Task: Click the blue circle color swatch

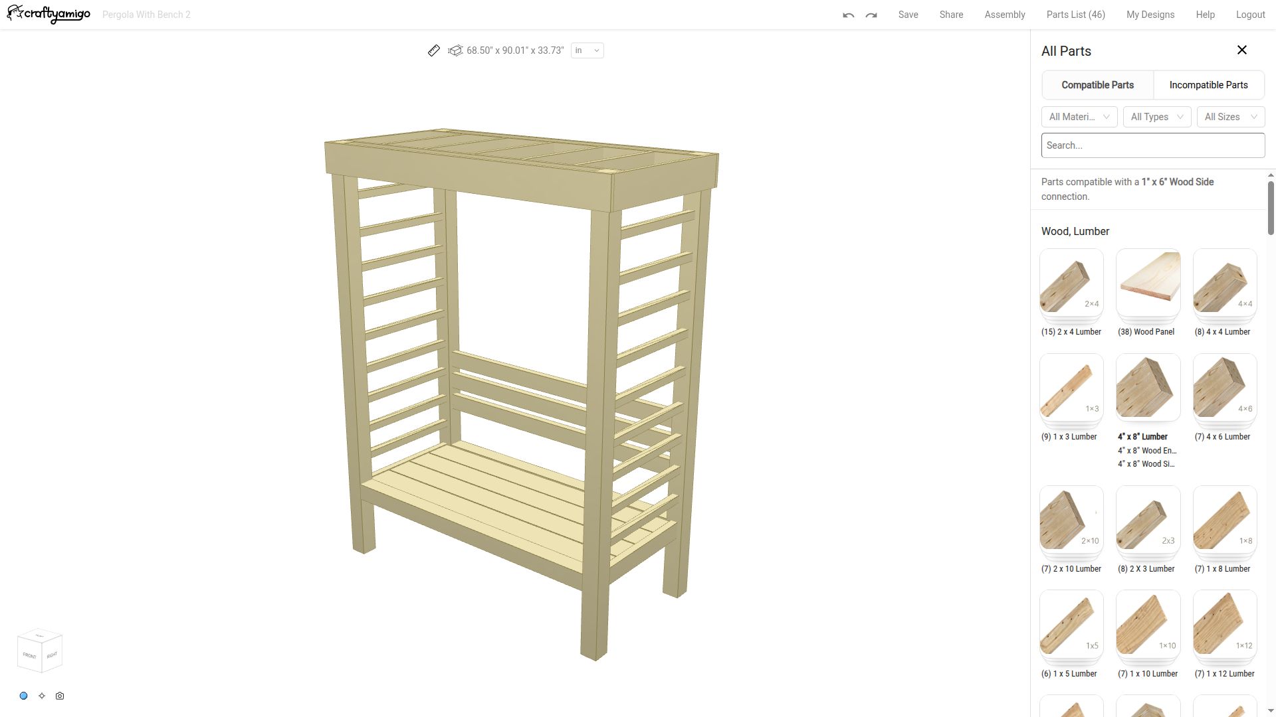Action: tap(23, 696)
